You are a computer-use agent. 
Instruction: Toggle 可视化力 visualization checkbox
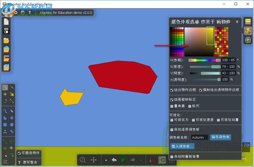[x=172, y=120]
